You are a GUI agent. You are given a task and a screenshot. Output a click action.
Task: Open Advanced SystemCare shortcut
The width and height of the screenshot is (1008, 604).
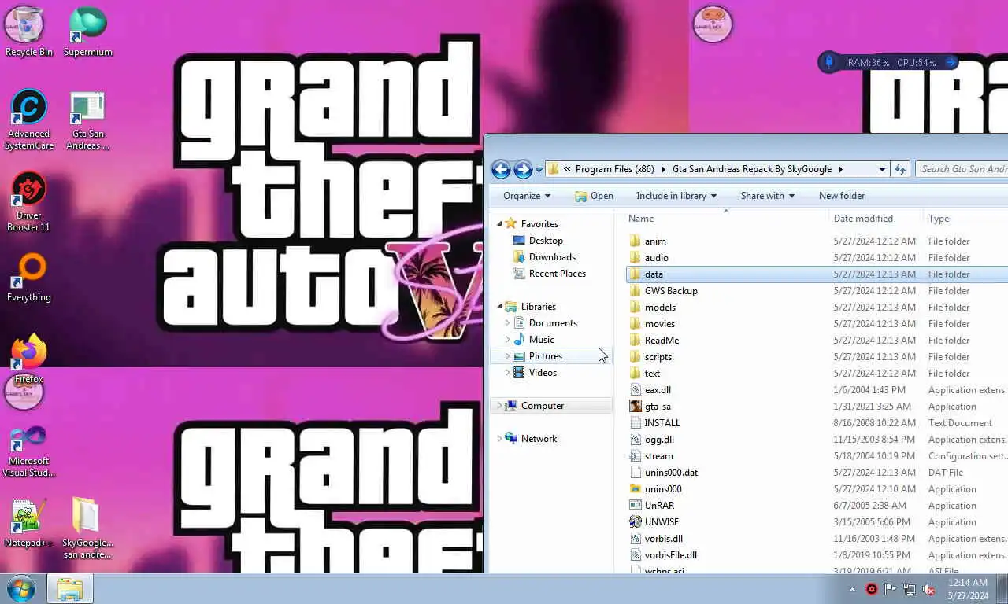tap(29, 120)
